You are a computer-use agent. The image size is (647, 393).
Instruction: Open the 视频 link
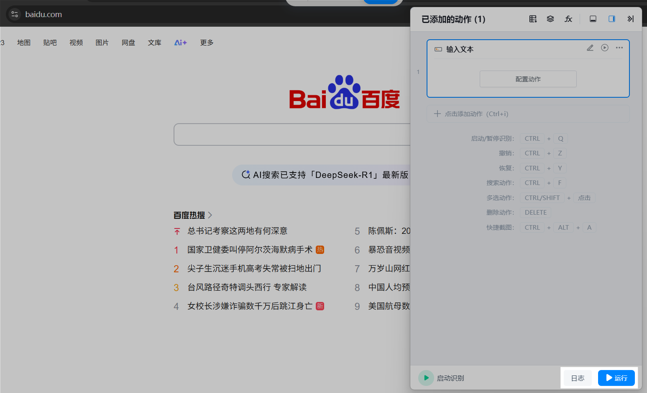coord(76,43)
